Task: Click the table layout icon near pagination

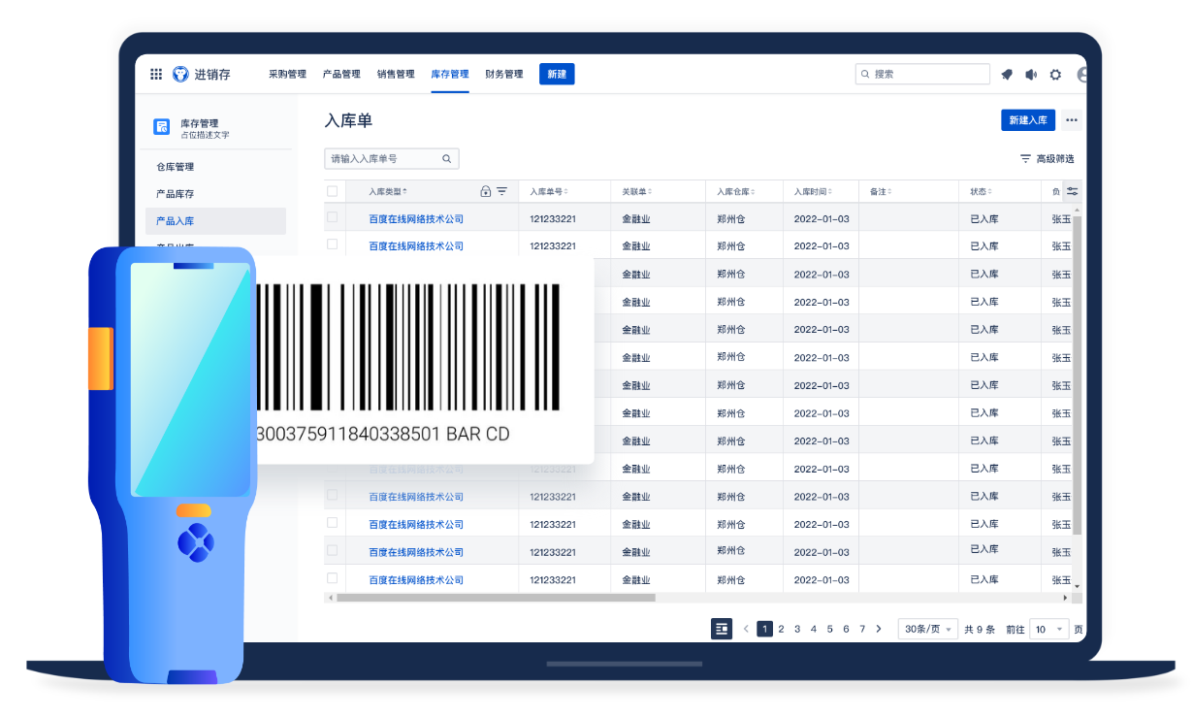Action: click(x=722, y=629)
